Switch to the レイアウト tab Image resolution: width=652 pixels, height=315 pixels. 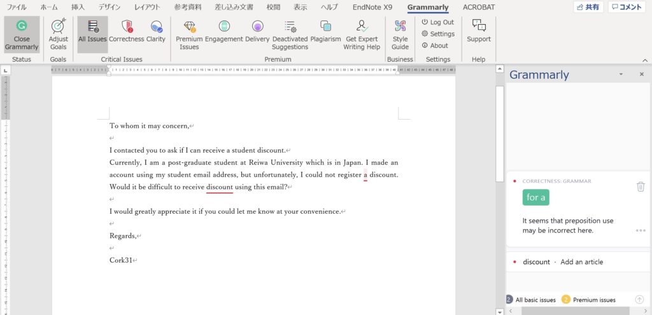pos(148,7)
